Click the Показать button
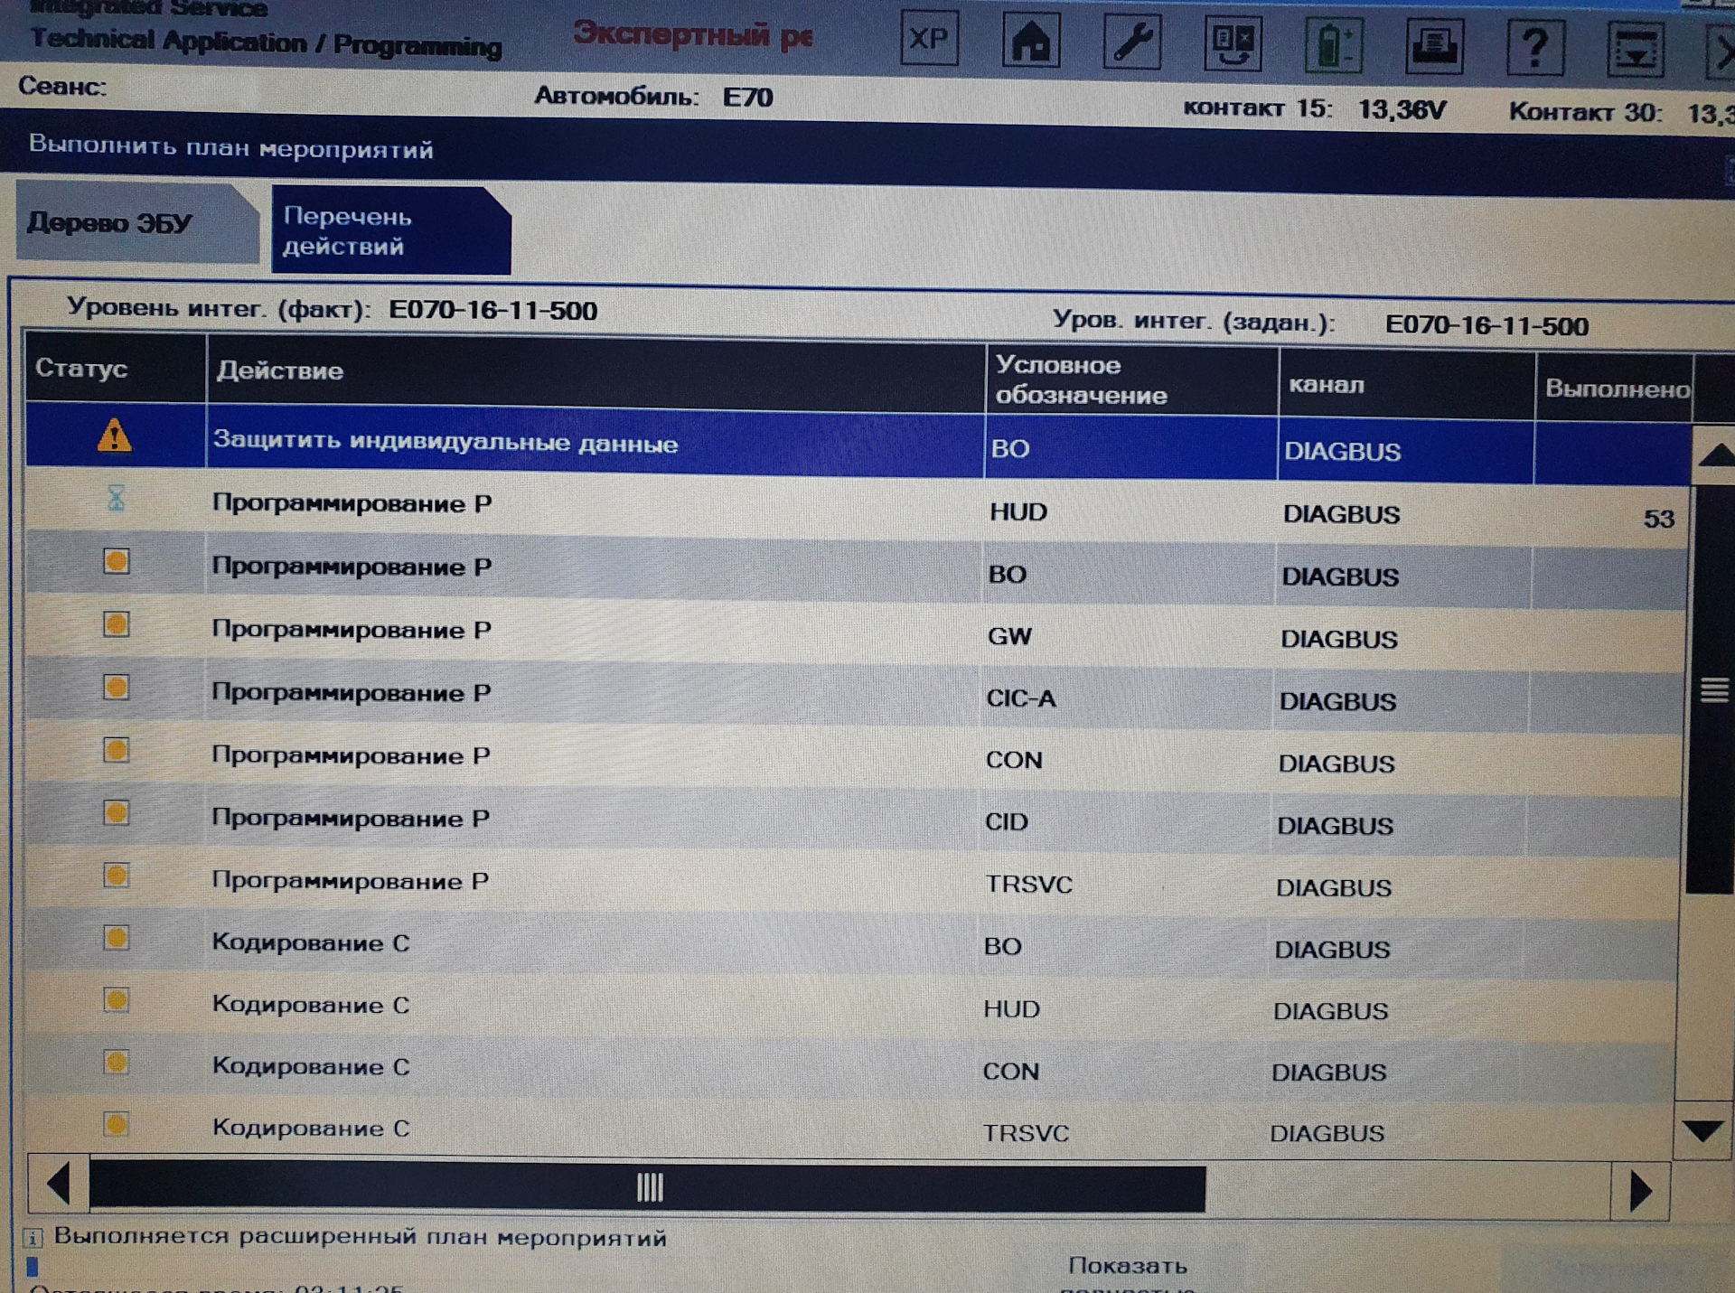Viewport: 1735px width, 1293px height. tap(1127, 1267)
